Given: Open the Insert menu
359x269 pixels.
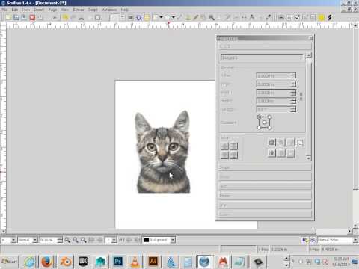Looking at the screenshot, I should [39, 10].
